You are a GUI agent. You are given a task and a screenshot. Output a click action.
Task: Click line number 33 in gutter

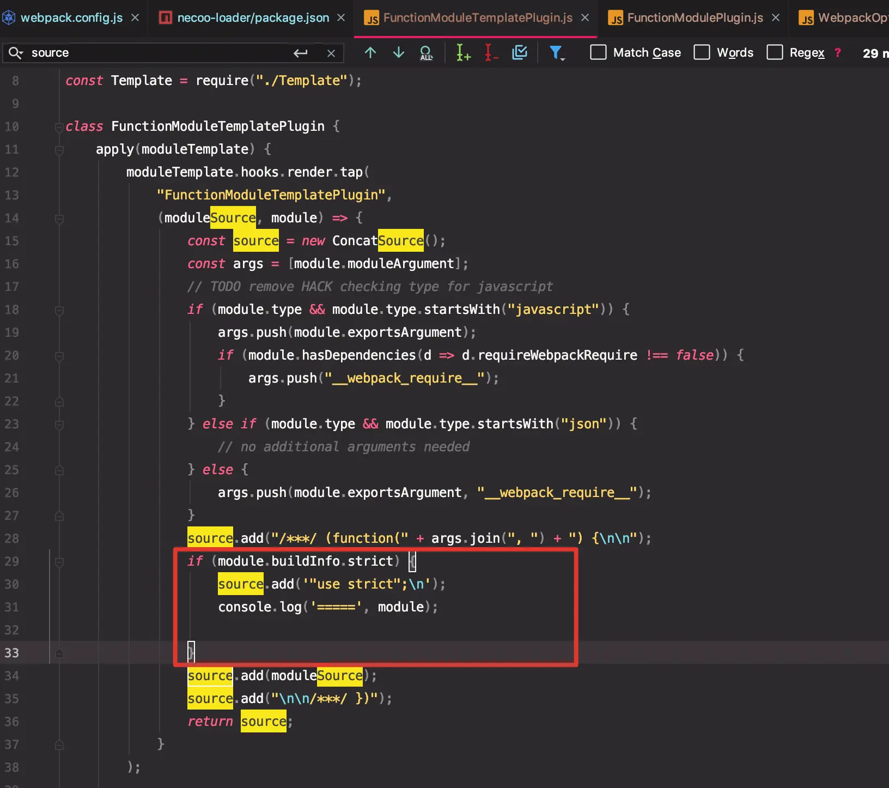11,653
